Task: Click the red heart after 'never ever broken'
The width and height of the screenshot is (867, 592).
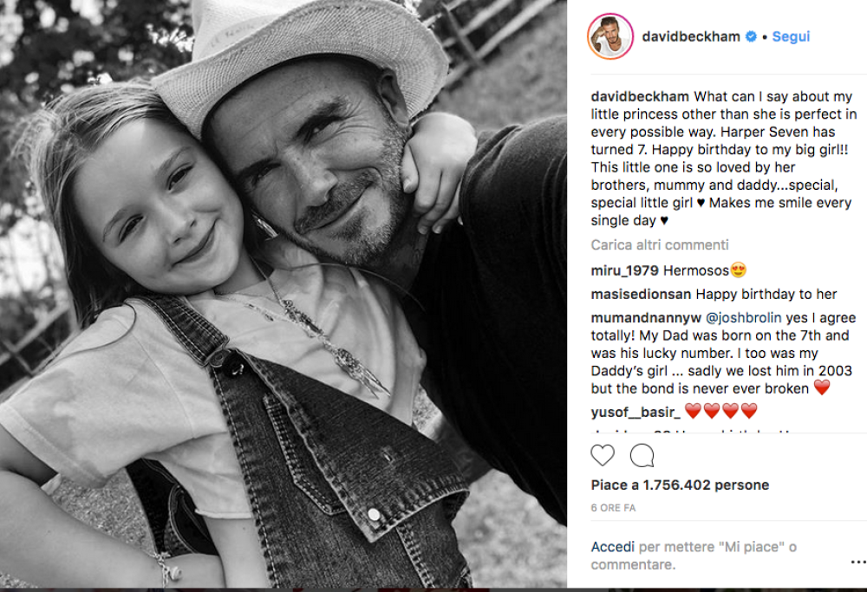Action: click(822, 387)
